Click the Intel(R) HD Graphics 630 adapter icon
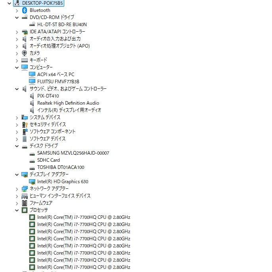 [32, 182]
